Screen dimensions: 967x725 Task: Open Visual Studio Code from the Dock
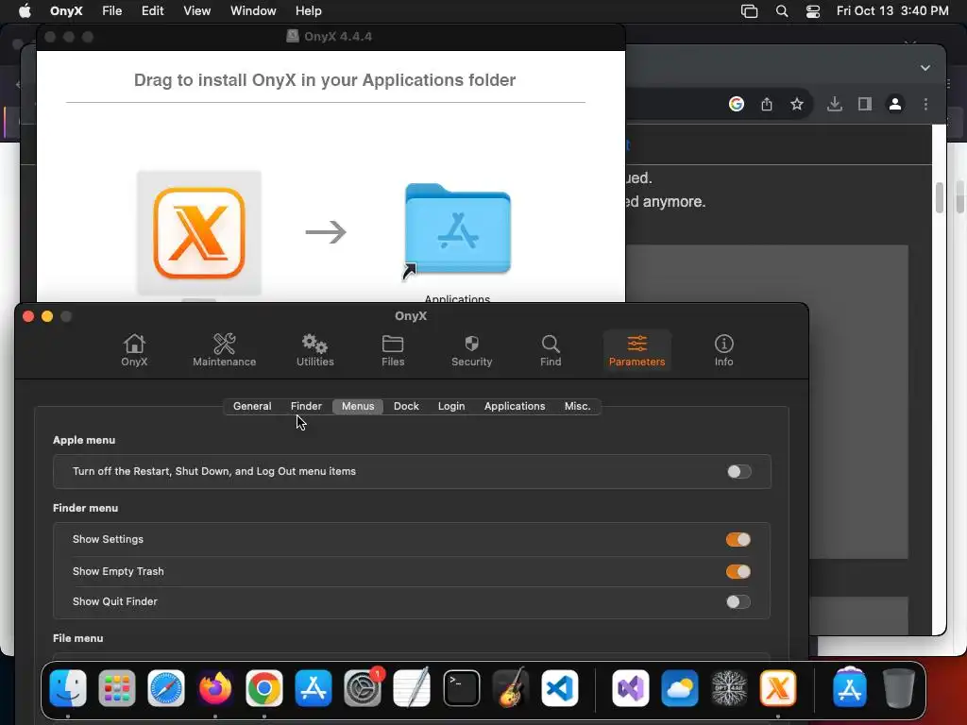point(559,687)
